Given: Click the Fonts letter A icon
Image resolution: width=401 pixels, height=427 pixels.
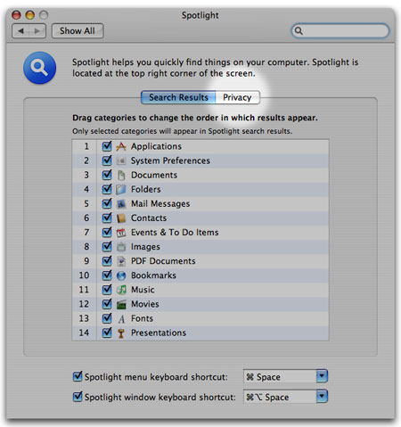Looking at the screenshot, I should [x=121, y=318].
